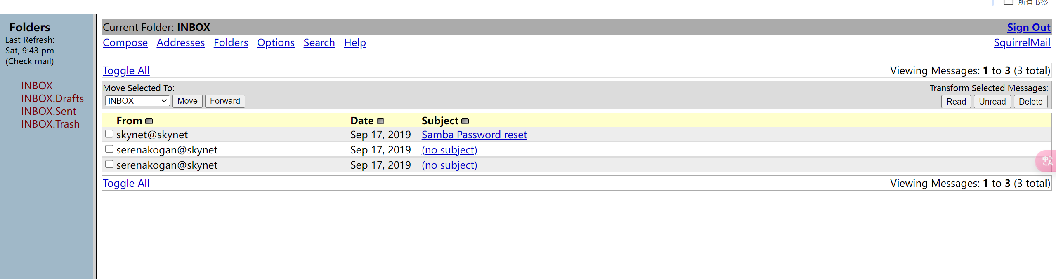Viewport: 1056px width, 279px height.
Task: Open the Move Selected To folder dropdown
Action: (137, 101)
